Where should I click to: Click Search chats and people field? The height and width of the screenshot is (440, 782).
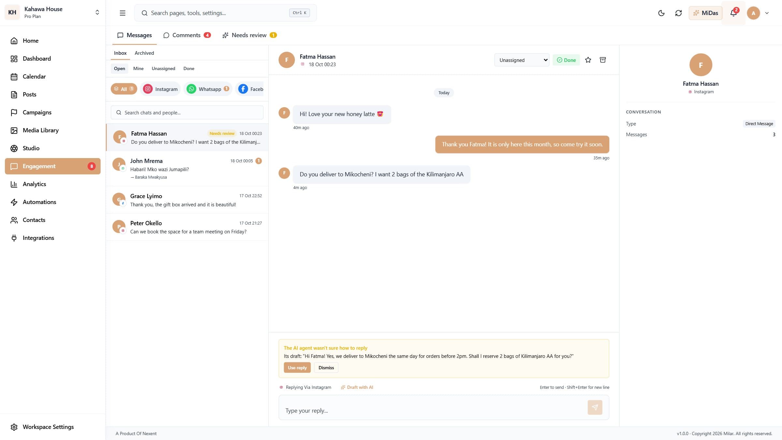[x=187, y=112]
